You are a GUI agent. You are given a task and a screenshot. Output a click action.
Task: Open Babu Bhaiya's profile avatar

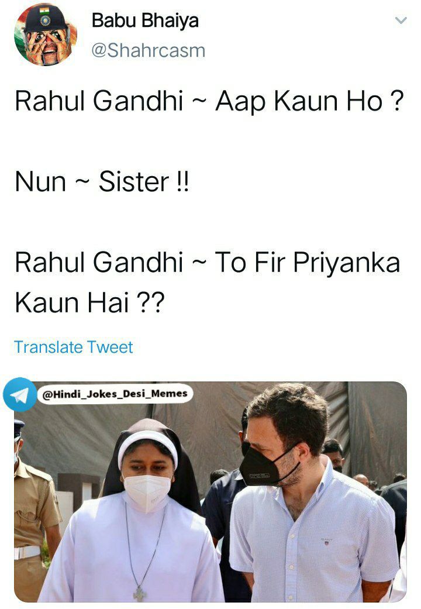tap(46, 35)
